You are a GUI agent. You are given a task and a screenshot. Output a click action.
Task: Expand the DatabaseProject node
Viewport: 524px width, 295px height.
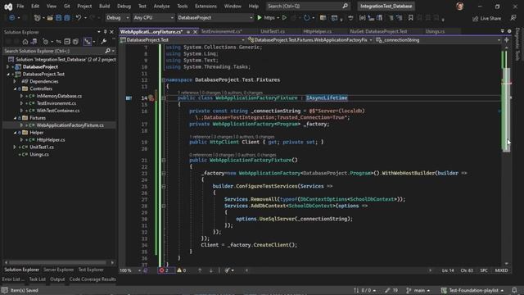[8, 67]
